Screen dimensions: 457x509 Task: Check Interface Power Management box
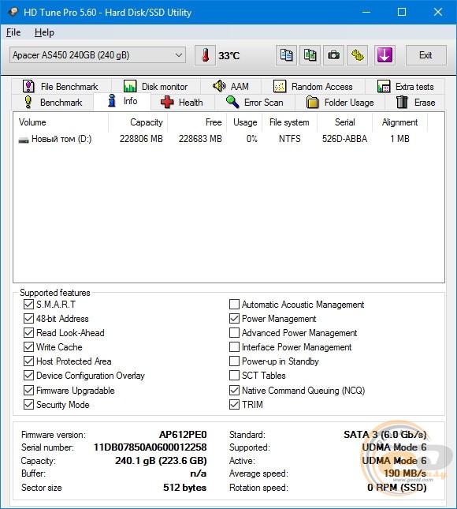click(x=234, y=347)
